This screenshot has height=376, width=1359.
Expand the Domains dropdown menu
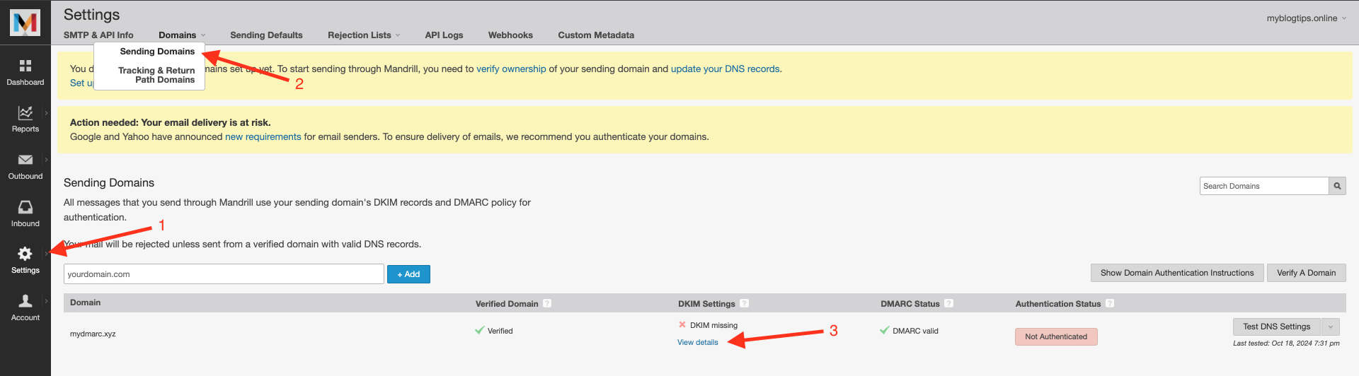181,35
